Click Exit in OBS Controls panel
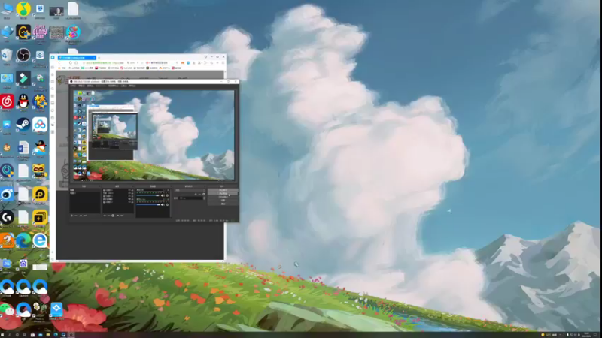602x338 pixels. click(223, 204)
